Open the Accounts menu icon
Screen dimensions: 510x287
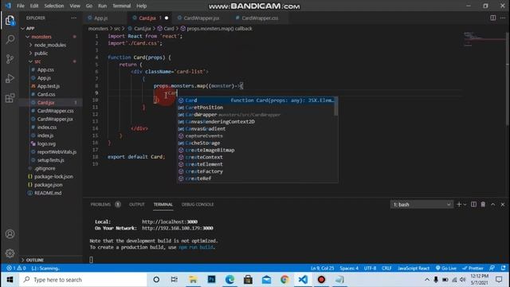(10, 234)
